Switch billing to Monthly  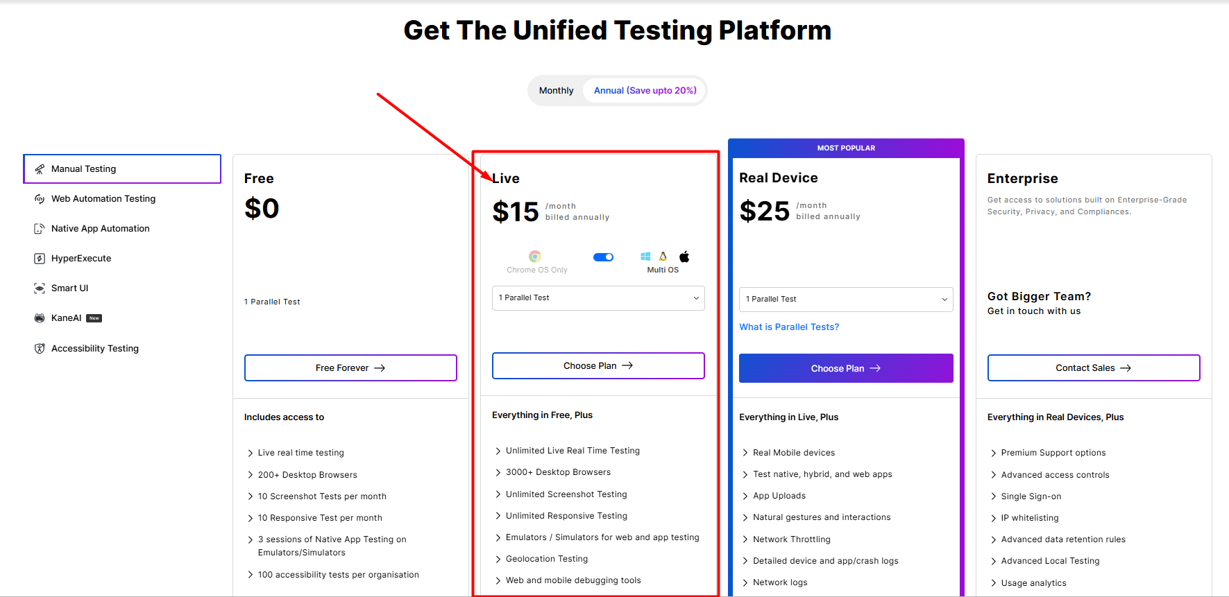click(x=556, y=91)
